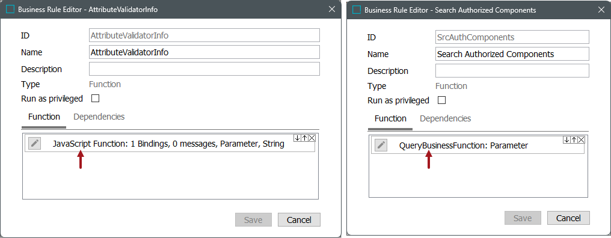The height and width of the screenshot is (238, 611).
Task: Cancel the Search Authorized Components editor
Action: pos(568,218)
